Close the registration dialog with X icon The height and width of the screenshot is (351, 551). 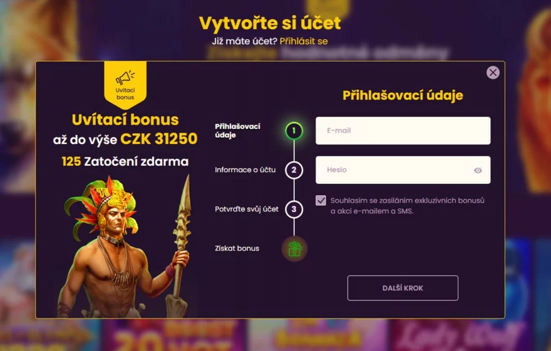coord(493,73)
